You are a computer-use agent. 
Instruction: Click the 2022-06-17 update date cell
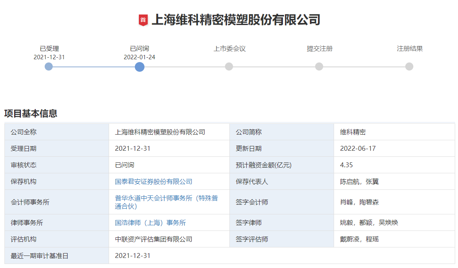pos(358,149)
